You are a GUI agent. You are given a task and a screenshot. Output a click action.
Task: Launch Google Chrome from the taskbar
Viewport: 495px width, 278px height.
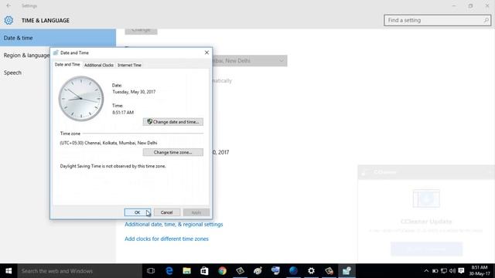point(222,271)
